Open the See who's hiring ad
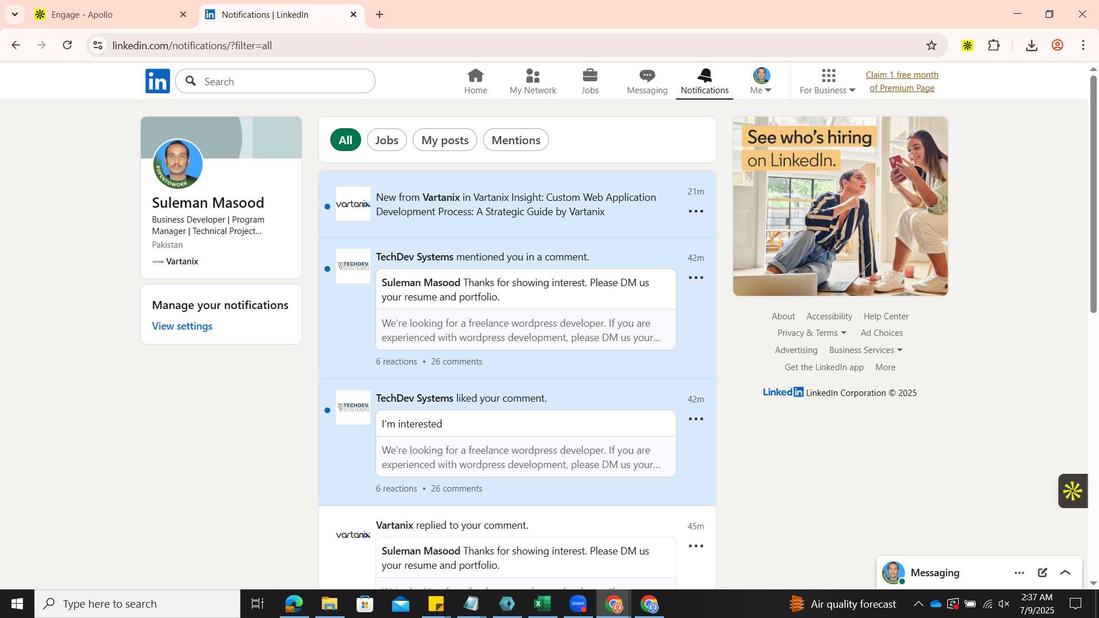 (840, 206)
